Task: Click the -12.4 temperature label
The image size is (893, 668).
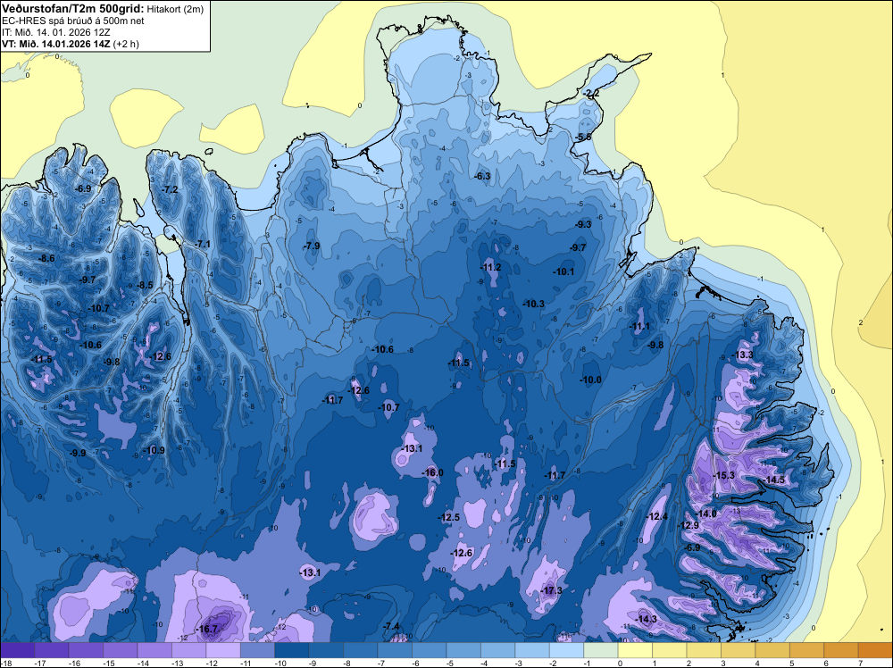Action: coord(657,517)
